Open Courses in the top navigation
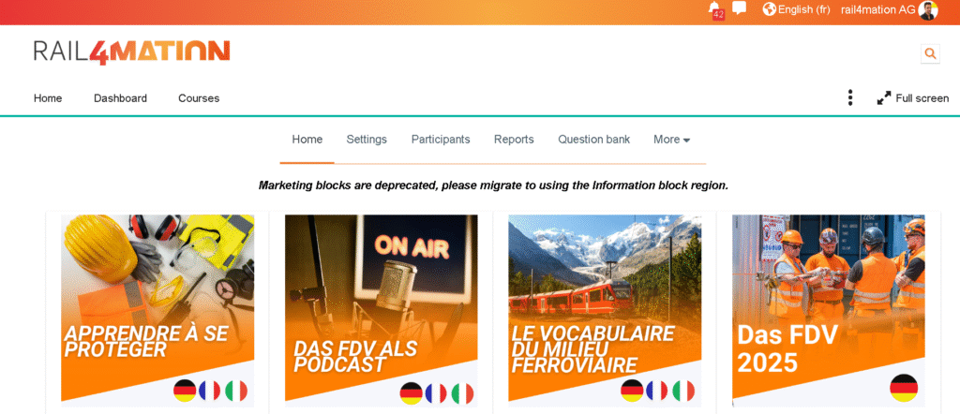 (x=199, y=97)
